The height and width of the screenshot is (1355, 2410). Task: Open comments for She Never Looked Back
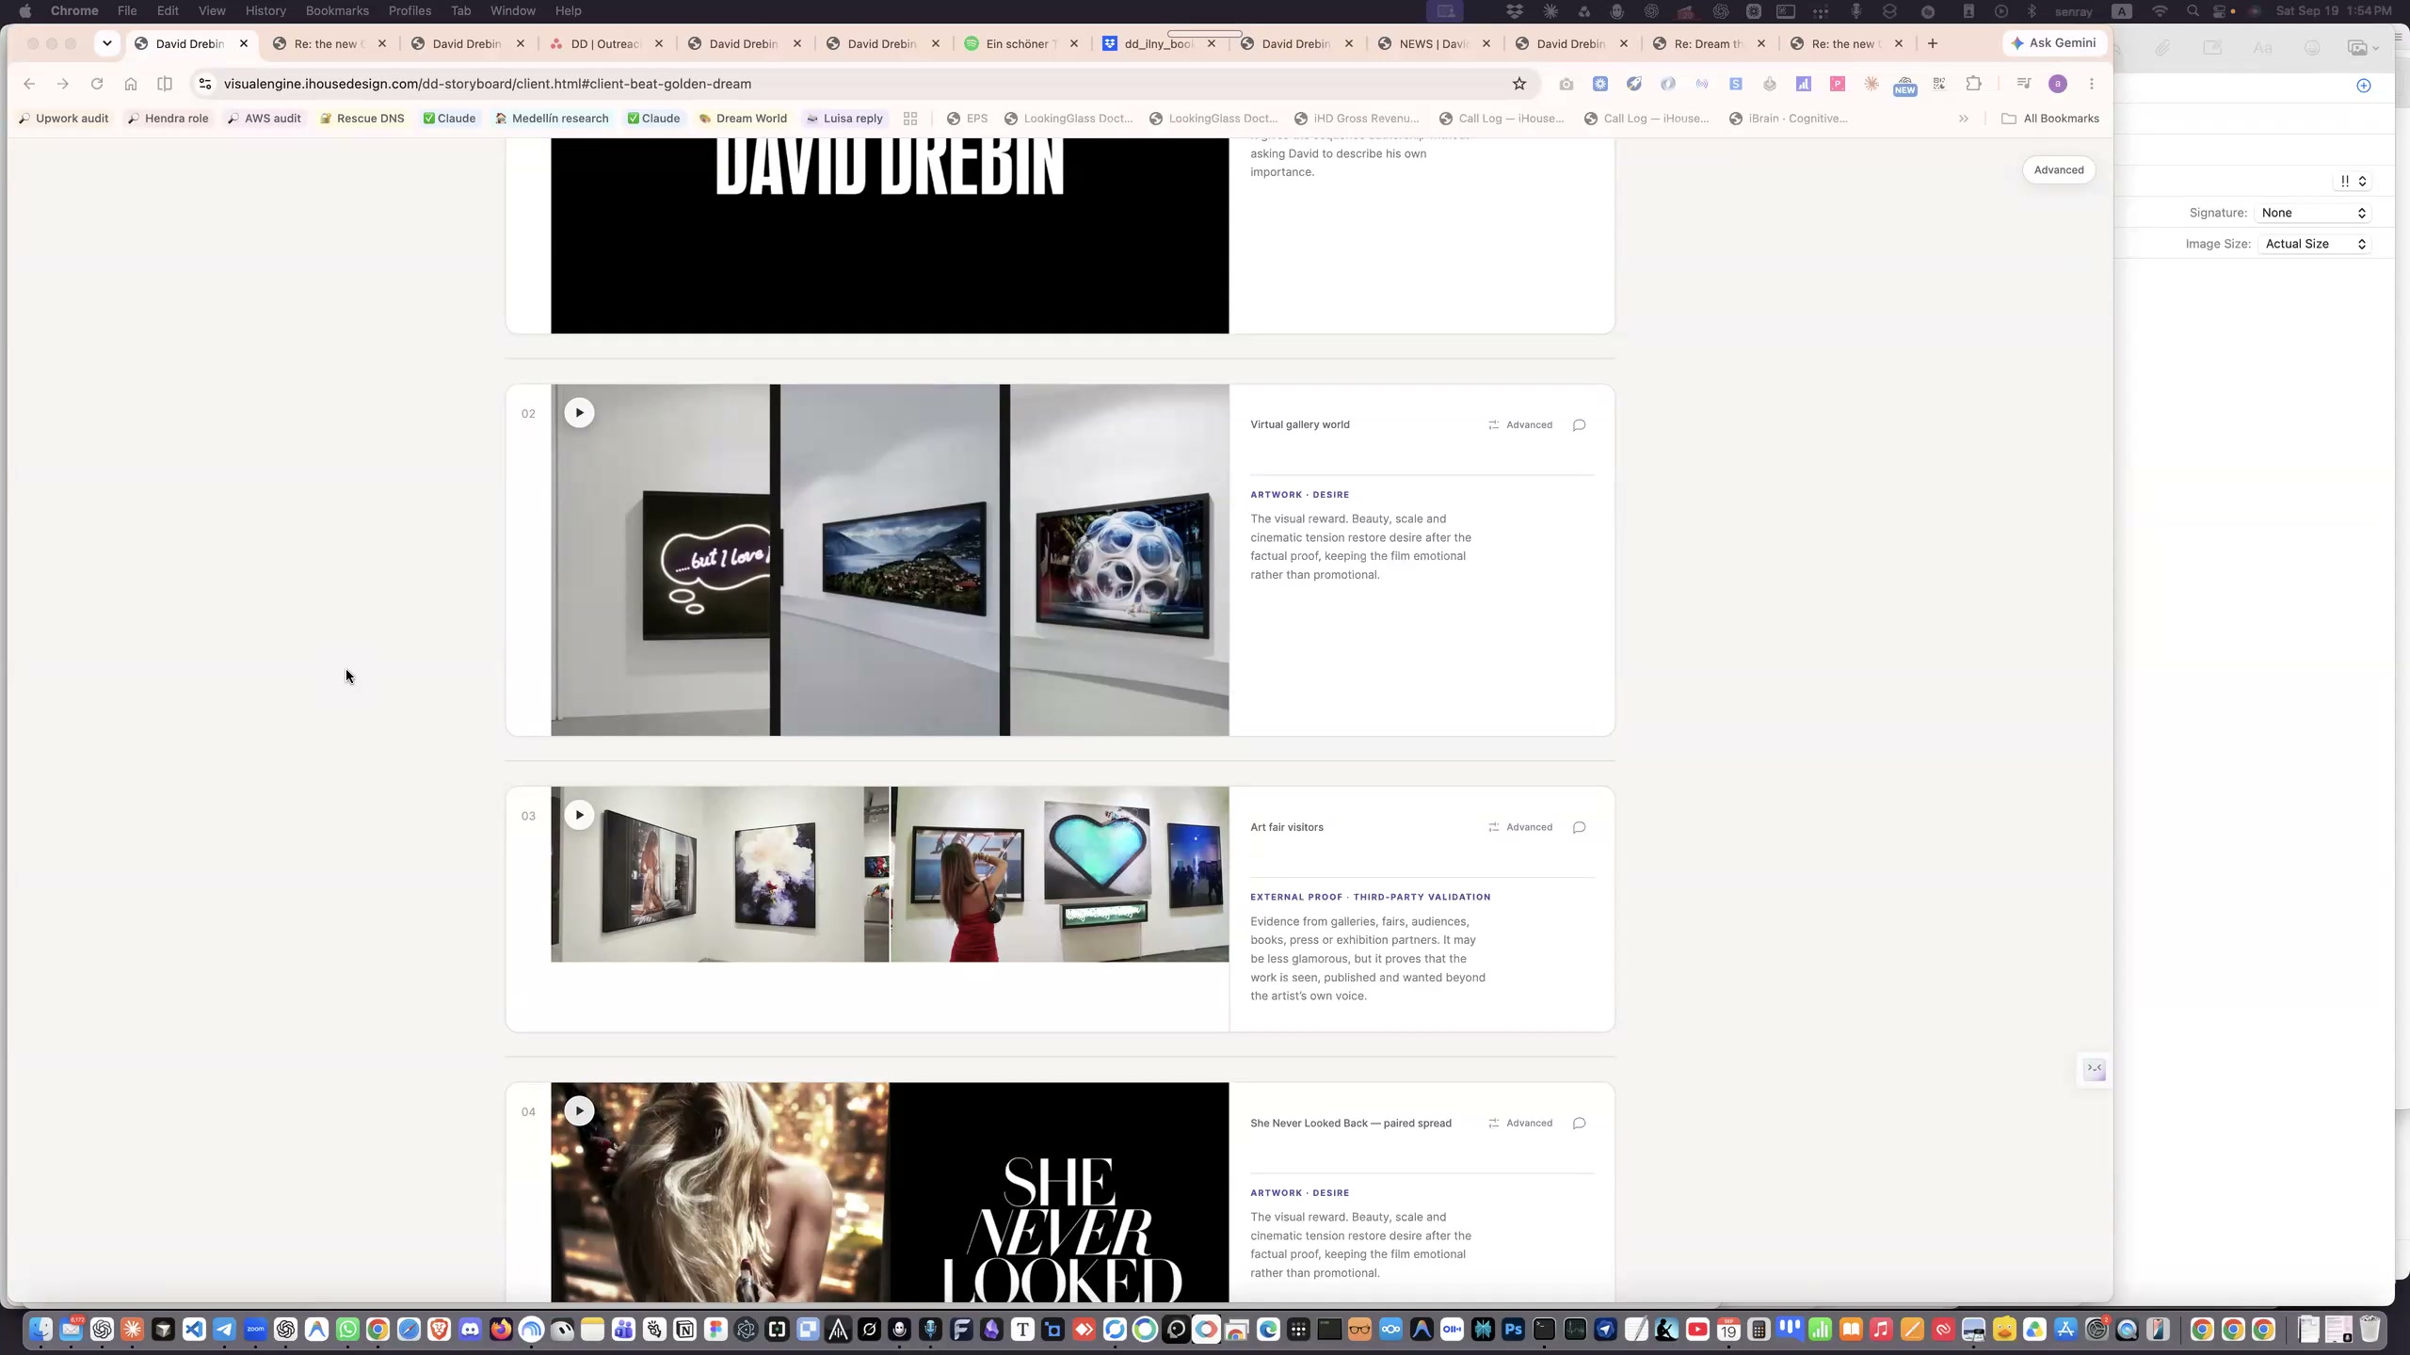pyautogui.click(x=1579, y=1124)
